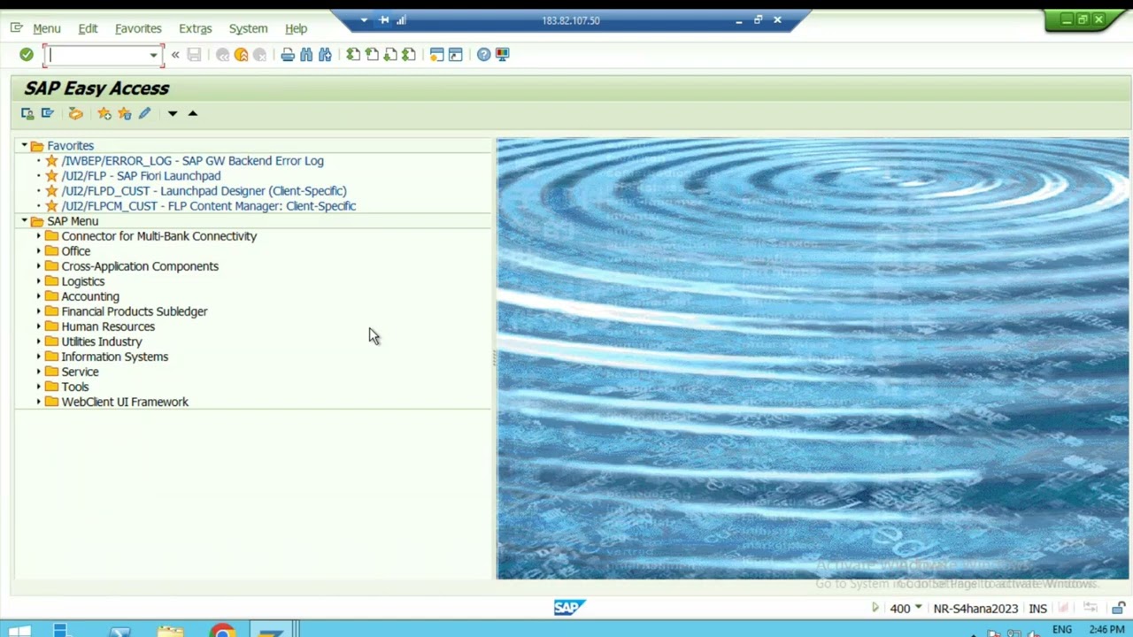Click NR-S4hana2023 system name in status bar
This screenshot has height=637, width=1133.
(x=975, y=609)
